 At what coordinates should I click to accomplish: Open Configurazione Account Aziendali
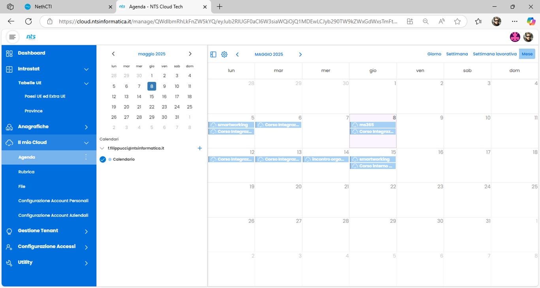click(x=53, y=215)
